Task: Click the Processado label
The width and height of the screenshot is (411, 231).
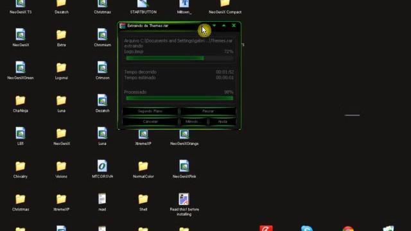Action: 136,92
